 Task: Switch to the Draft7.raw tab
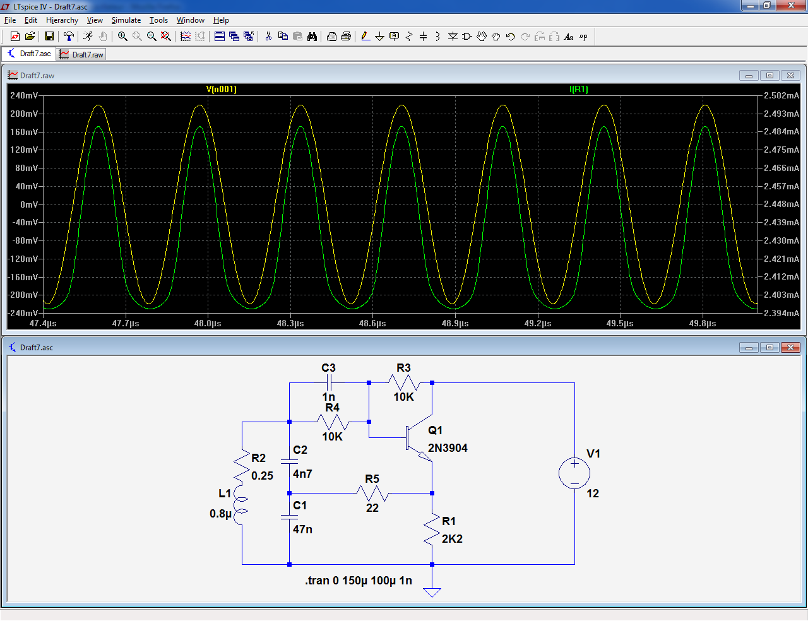point(81,55)
